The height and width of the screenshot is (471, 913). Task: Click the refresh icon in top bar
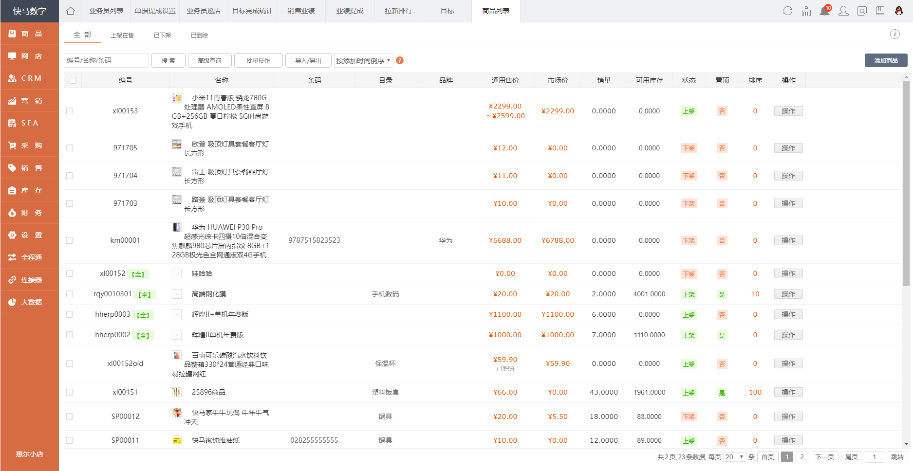point(787,11)
